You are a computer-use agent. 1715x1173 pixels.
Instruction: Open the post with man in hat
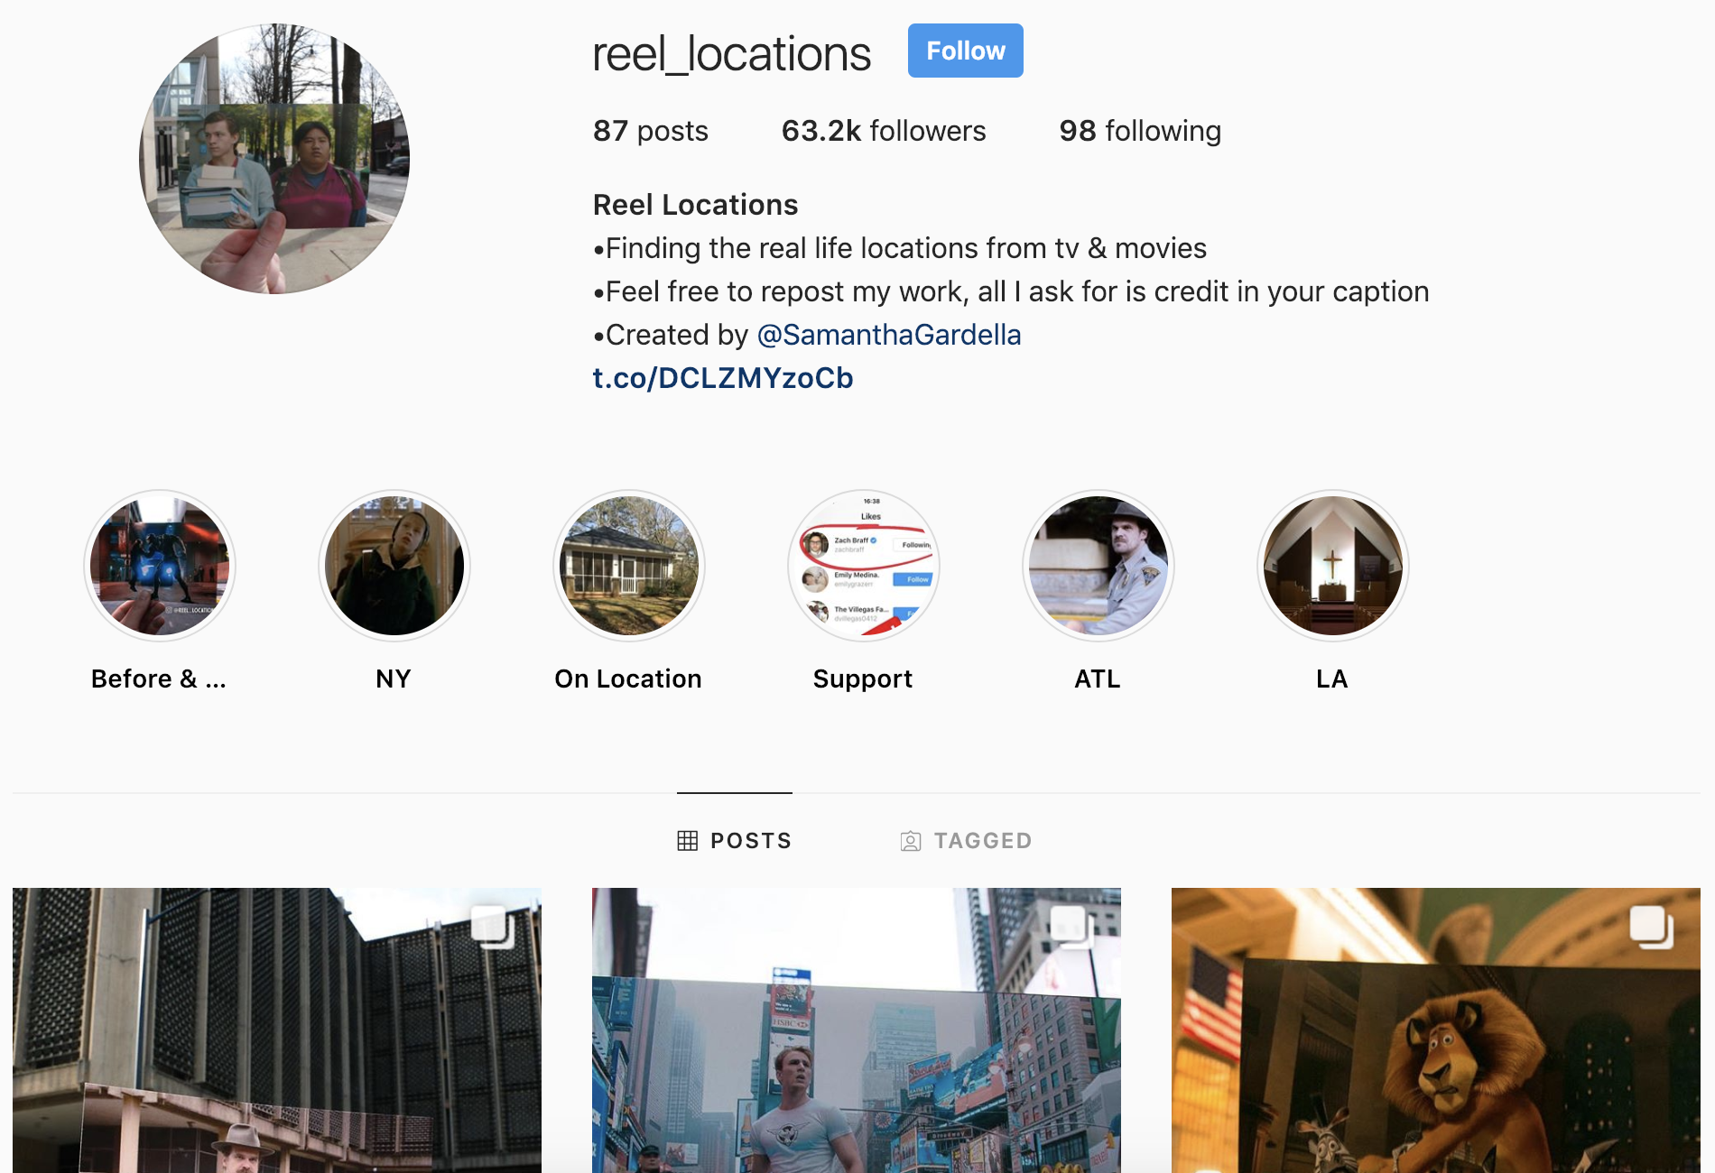(277, 1030)
